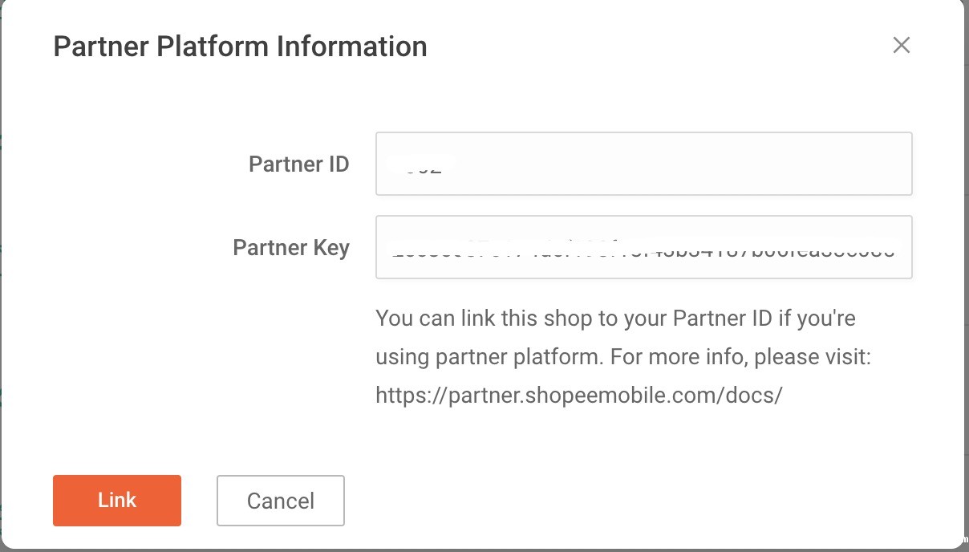Click the word "Partner" in the dialog heading
The width and height of the screenshot is (969, 552).
(x=101, y=47)
